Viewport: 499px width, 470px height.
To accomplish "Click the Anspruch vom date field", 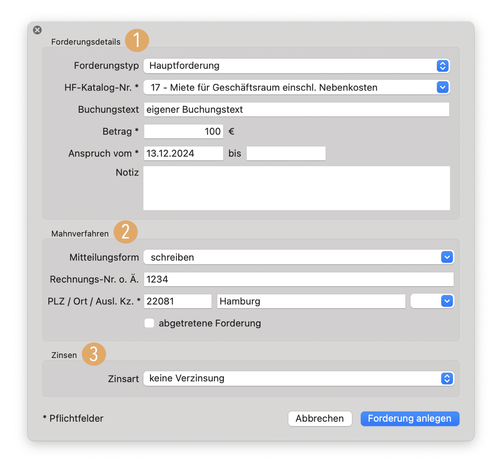I will coord(183,153).
